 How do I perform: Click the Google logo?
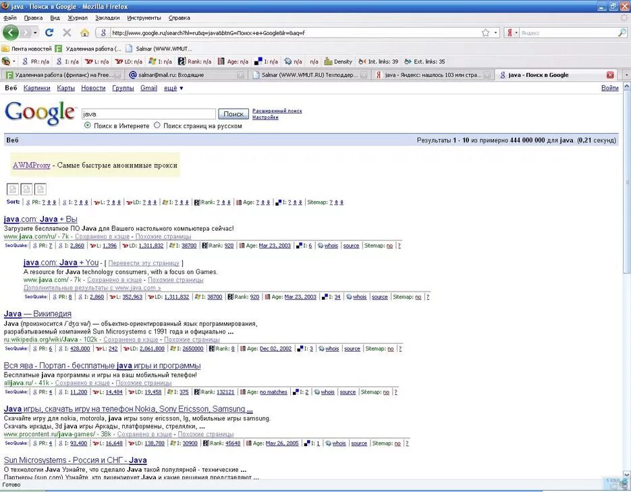click(x=40, y=113)
